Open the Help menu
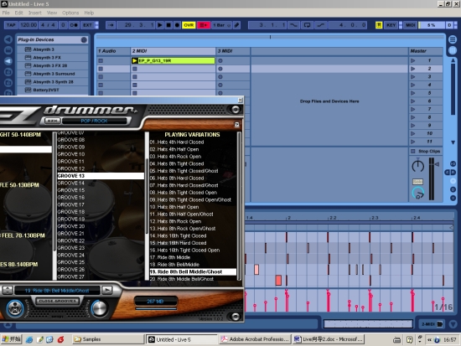 point(89,13)
